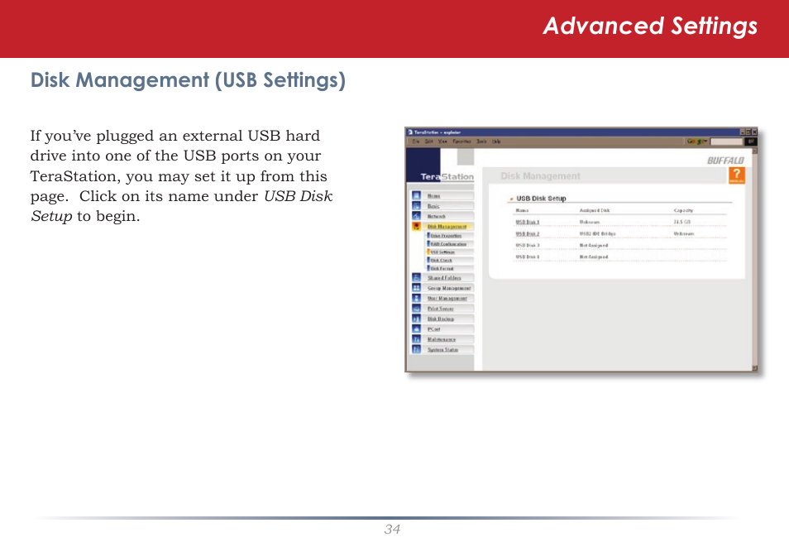
Task: Go to Home page link
Action: (433, 196)
